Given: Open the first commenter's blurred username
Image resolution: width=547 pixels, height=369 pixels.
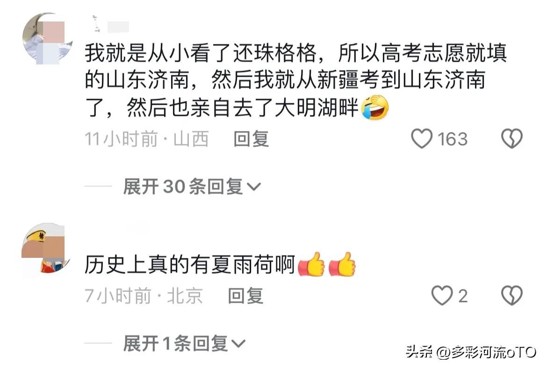Looking at the screenshot, I should [110, 25].
